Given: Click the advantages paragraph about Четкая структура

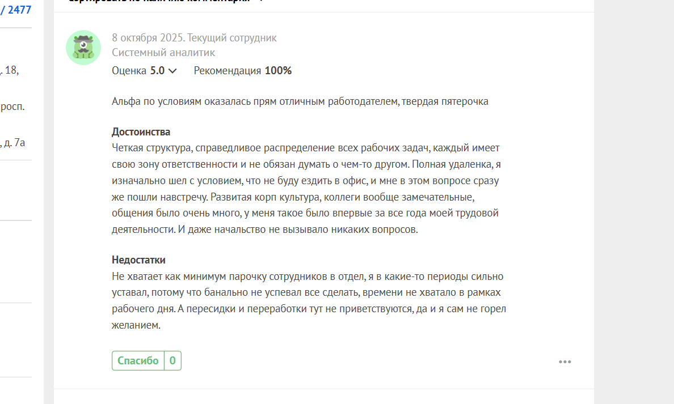Looking at the screenshot, I should point(306,189).
